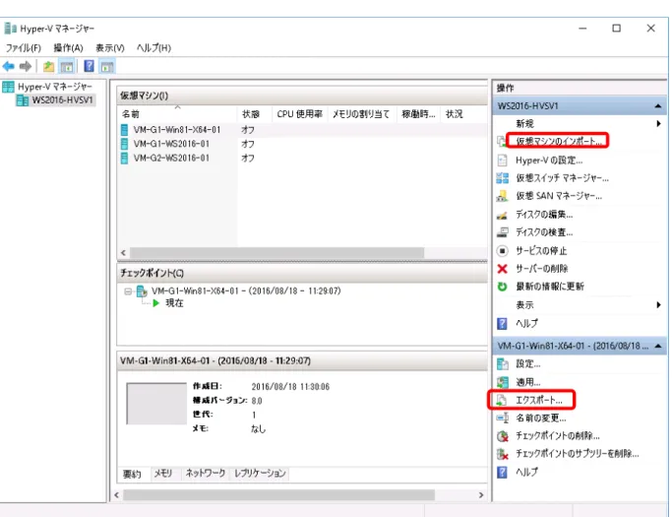Collapse the WS2016-HVSV1 actions section
Image resolution: width=672 pixels, height=517 pixels.
[658, 106]
